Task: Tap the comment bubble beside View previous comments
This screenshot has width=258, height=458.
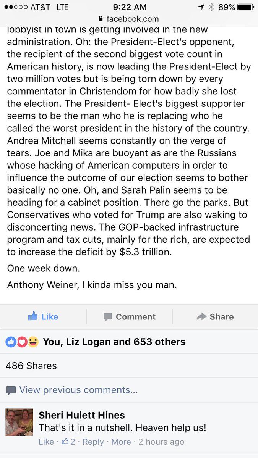Action: pyautogui.click(x=11, y=390)
